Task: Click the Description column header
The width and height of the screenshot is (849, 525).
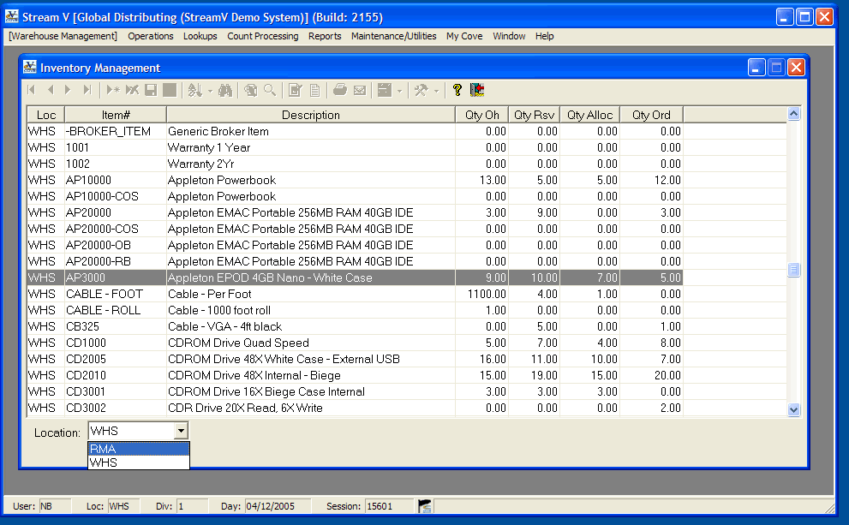Action: pyautogui.click(x=311, y=115)
